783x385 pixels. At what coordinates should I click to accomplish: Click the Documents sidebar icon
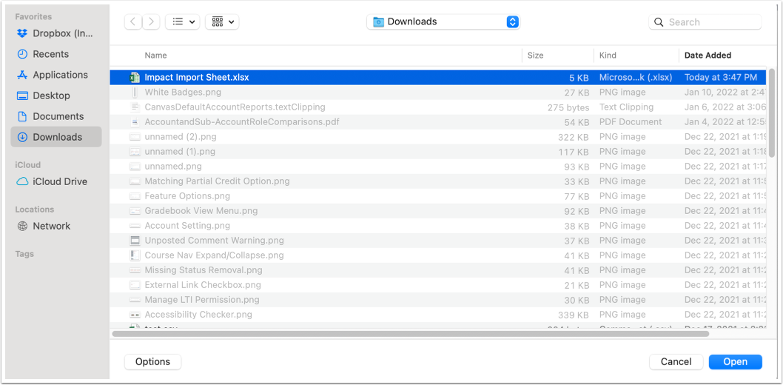[22, 116]
